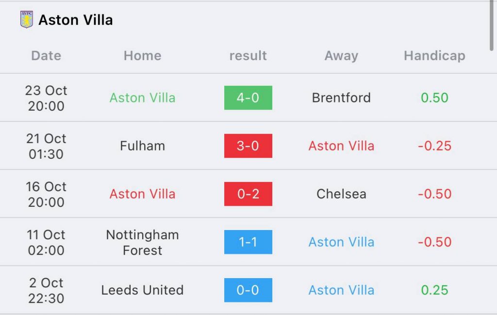The height and width of the screenshot is (315, 497).
Task: Select the blue 0-0 Leeds result badge
Action: [248, 290]
